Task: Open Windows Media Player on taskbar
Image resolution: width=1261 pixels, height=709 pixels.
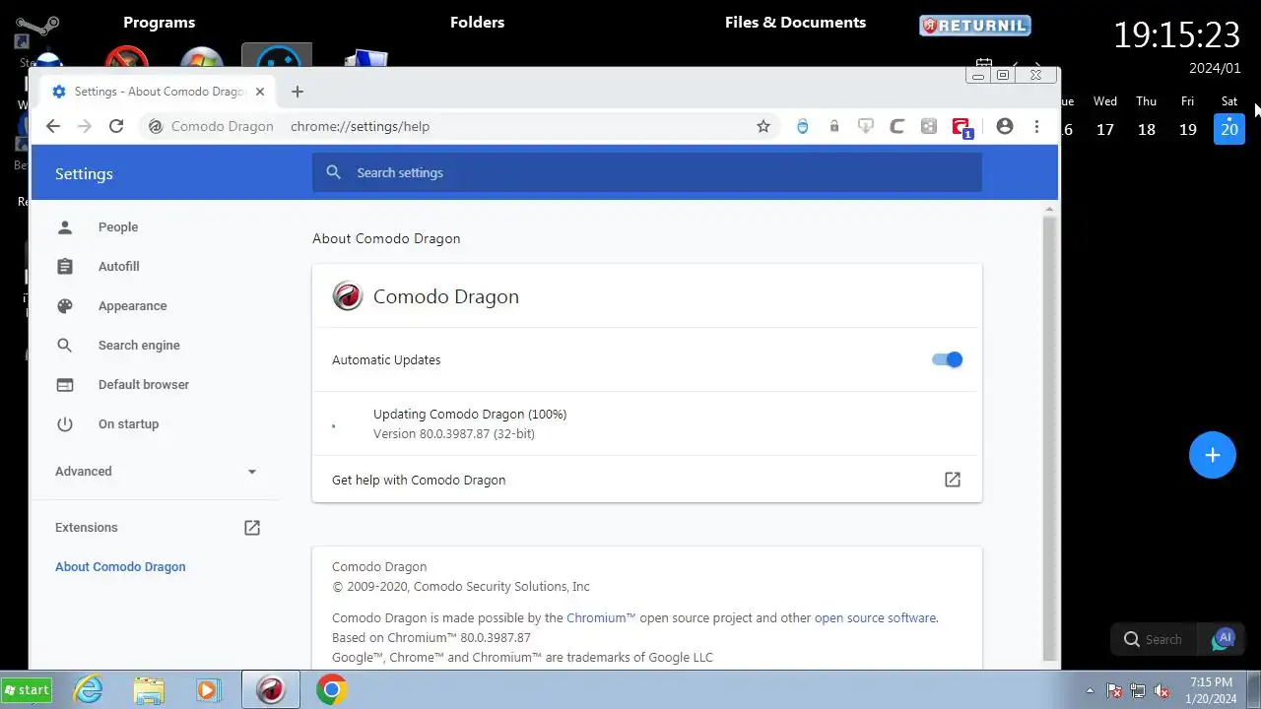Action: 208,690
